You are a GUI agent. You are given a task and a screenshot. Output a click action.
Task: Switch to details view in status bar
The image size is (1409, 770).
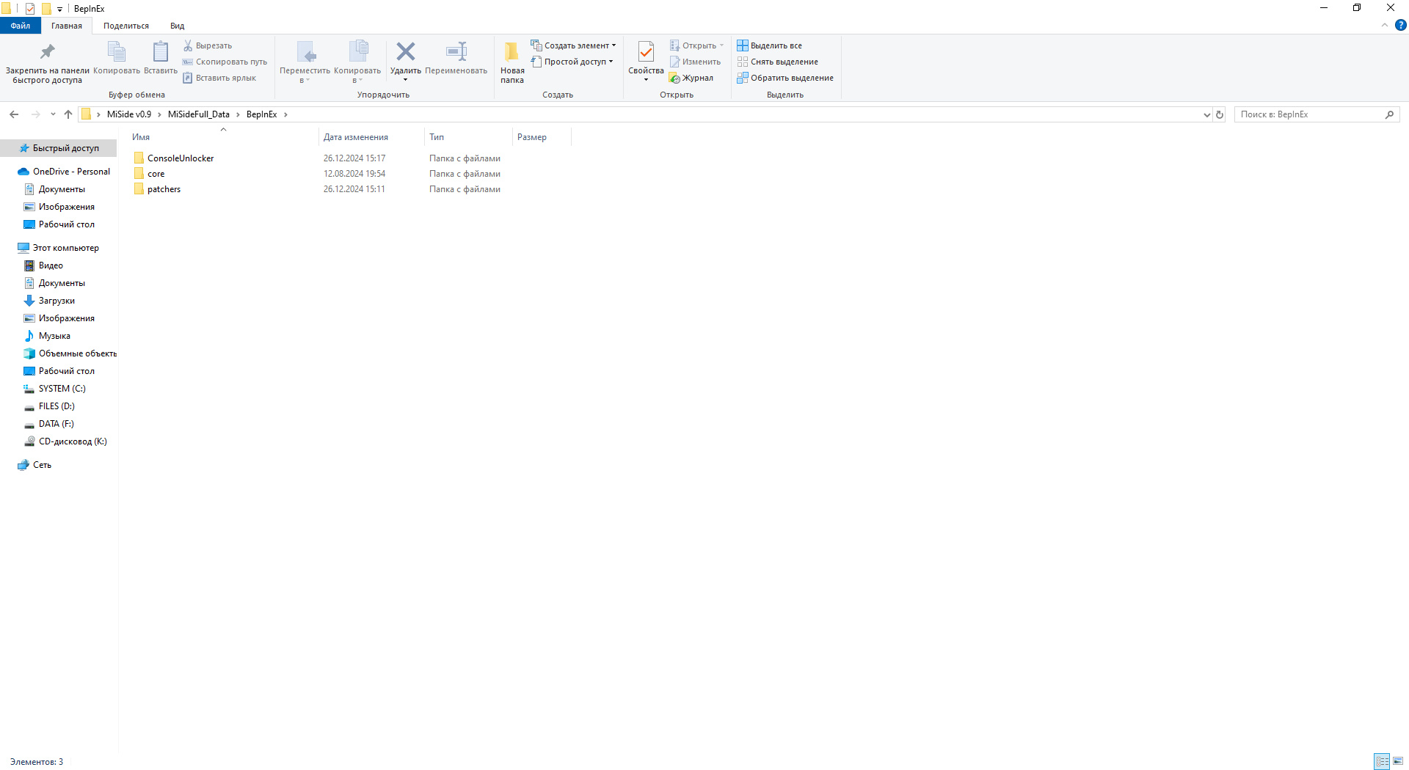click(x=1381, y=761)
